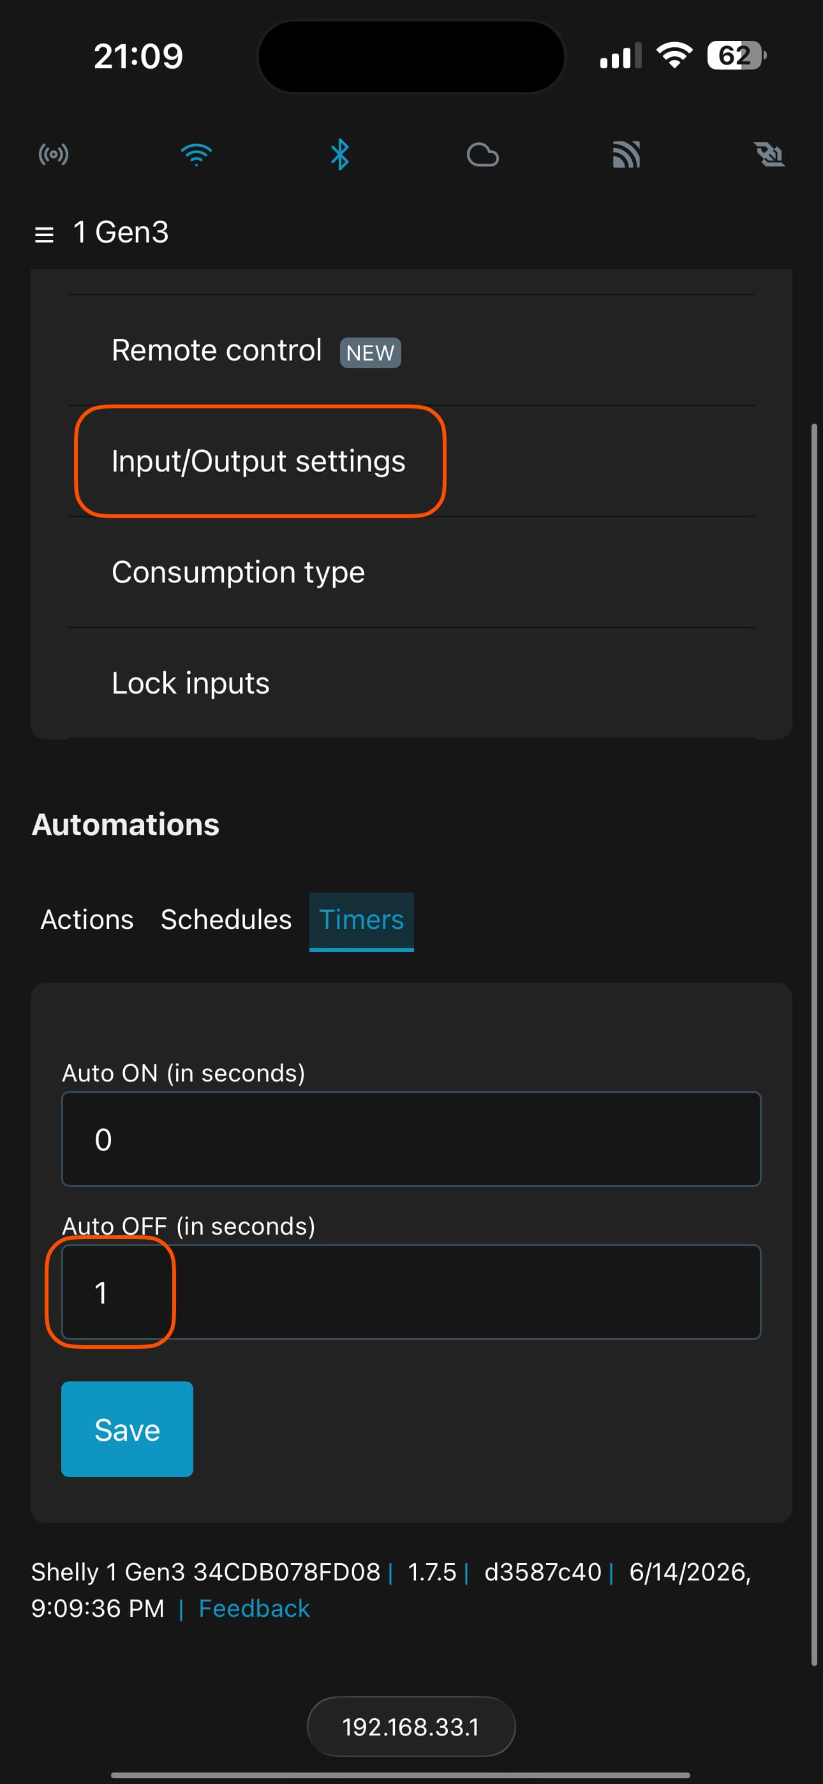This screenshot has width=823, height=1784.
Task: Tap the Bluetooth status icon
Action: pyautogui.click(x=339, y=154)
